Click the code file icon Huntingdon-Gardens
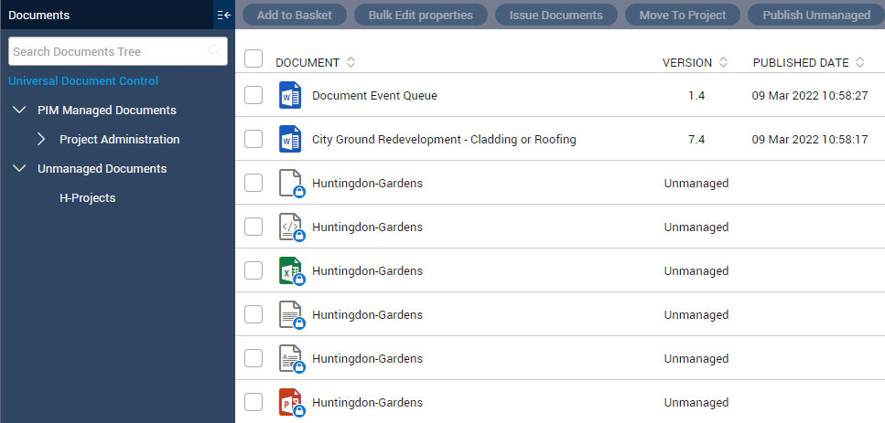This screenshot has height=423, width=885. [291, 227]
